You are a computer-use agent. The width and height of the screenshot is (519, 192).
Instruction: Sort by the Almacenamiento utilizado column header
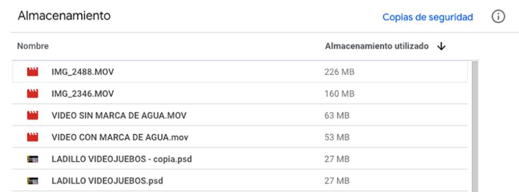[377, 47]
